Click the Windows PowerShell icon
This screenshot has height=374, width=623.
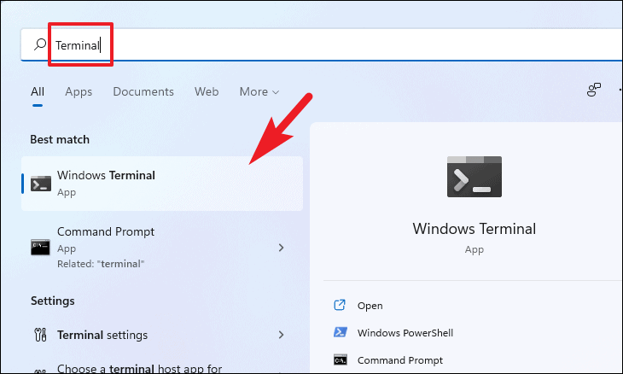pyautogui.click(x=341, y=332)
